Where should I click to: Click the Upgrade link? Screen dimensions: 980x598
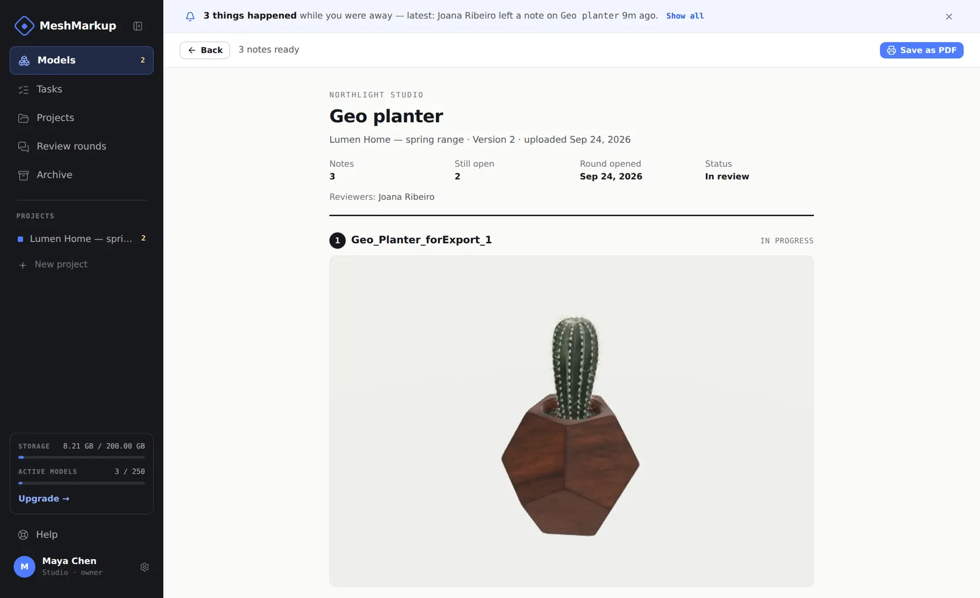pyautogui.click(x=44, y=499)
